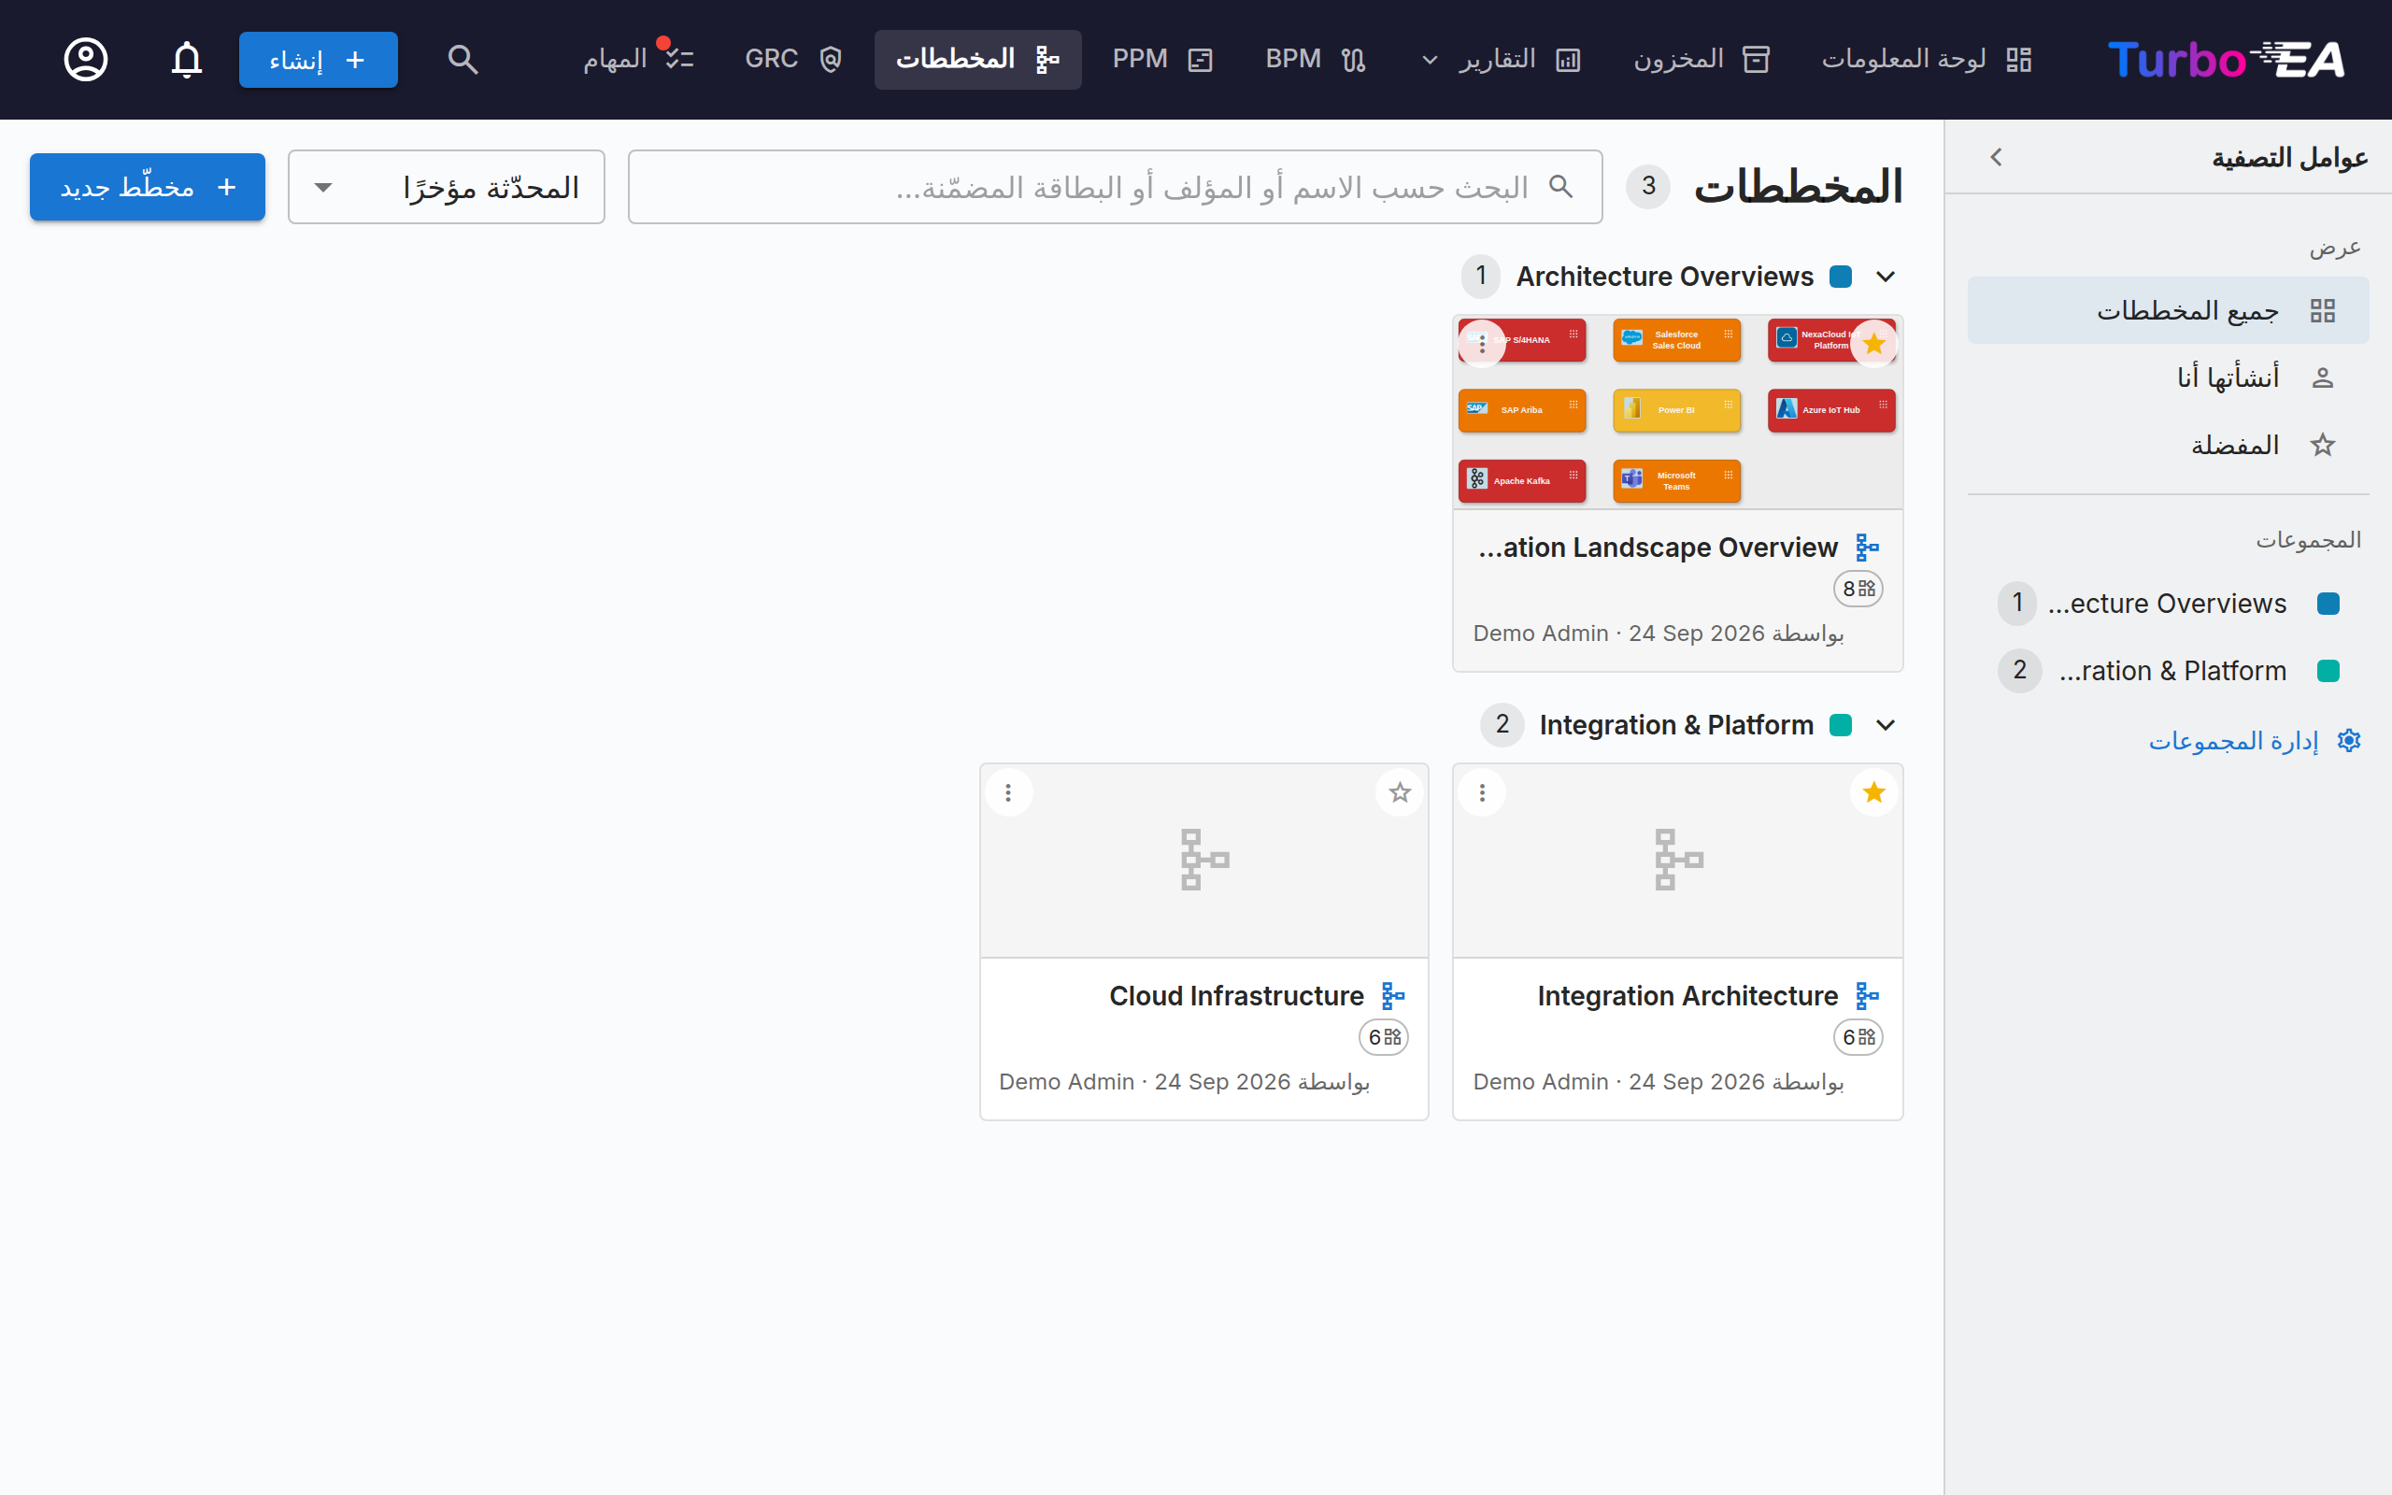Open more options on Cloud Infrastructure card
This screenshot has height=1495, width=2392.
click(x=1008, y=792)
